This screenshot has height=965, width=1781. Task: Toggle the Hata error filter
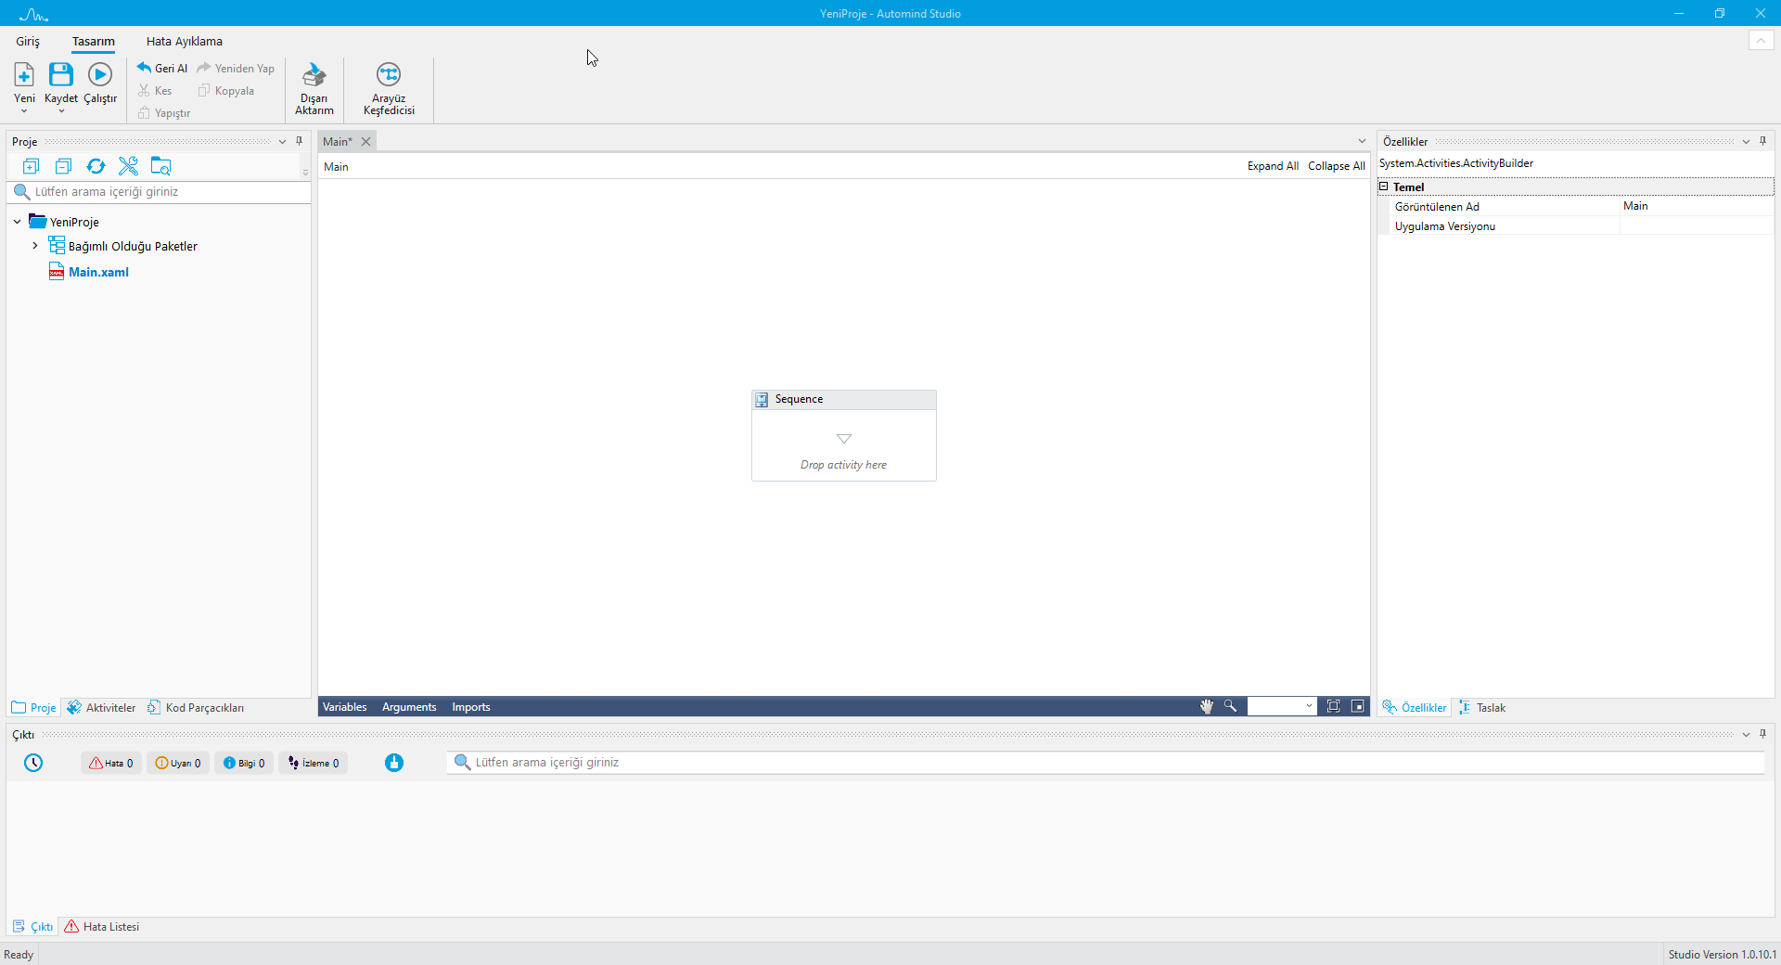point(111,763)
